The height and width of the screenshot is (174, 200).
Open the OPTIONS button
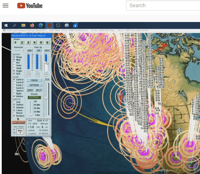(x=34, y=85)
